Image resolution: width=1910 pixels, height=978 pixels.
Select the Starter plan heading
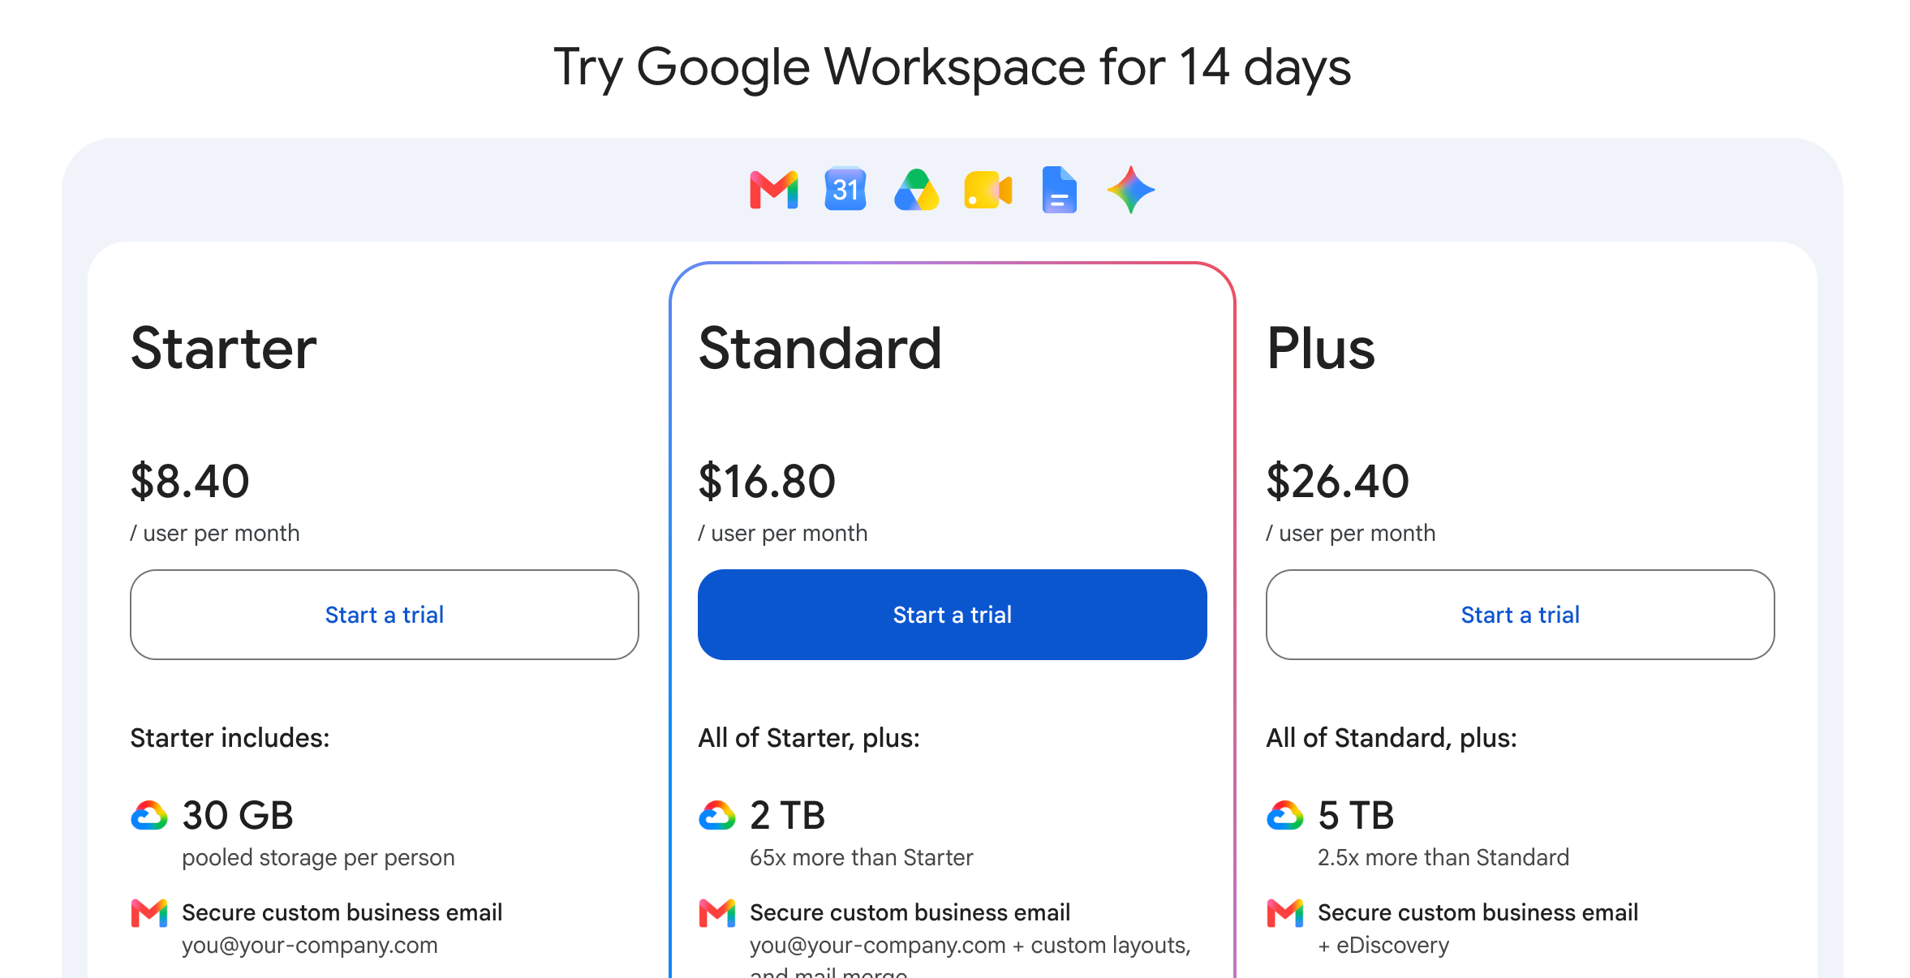pos(224,349)
